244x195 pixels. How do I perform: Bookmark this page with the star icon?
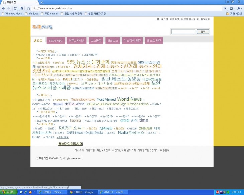pos(29,8)
